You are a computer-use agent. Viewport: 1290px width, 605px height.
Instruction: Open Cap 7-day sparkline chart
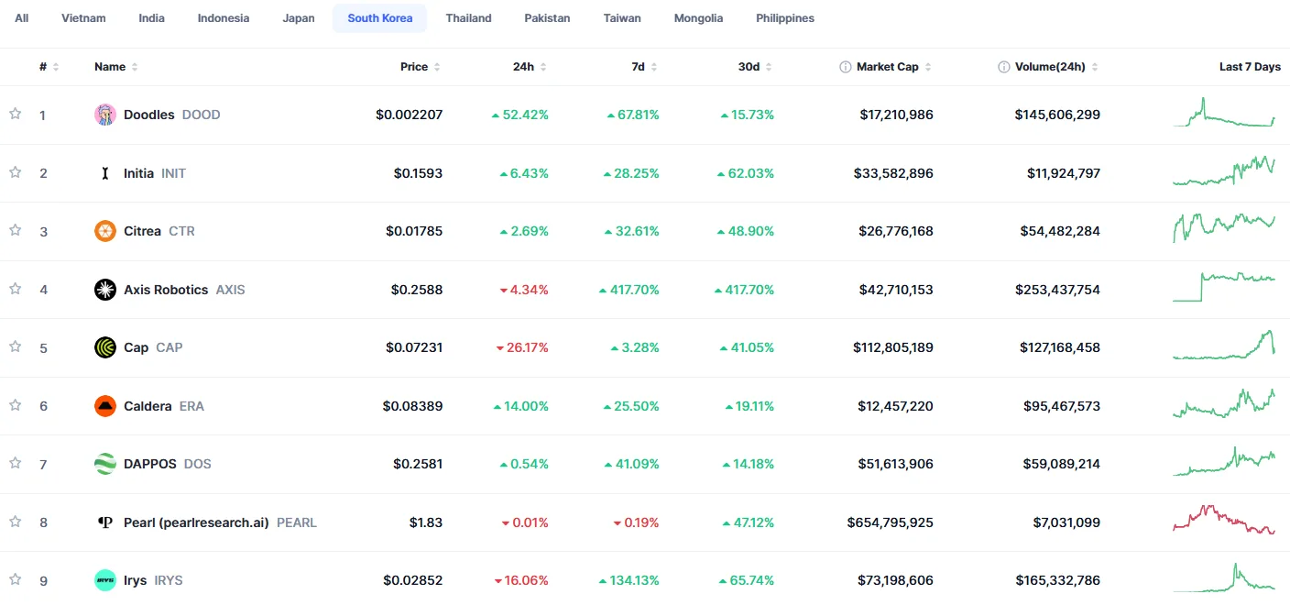point(1224,346)
